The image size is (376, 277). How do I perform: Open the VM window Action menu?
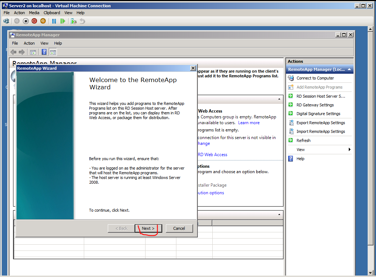pos(19,13)
